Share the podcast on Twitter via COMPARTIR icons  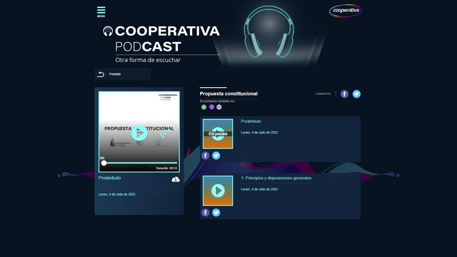(356, 93)
